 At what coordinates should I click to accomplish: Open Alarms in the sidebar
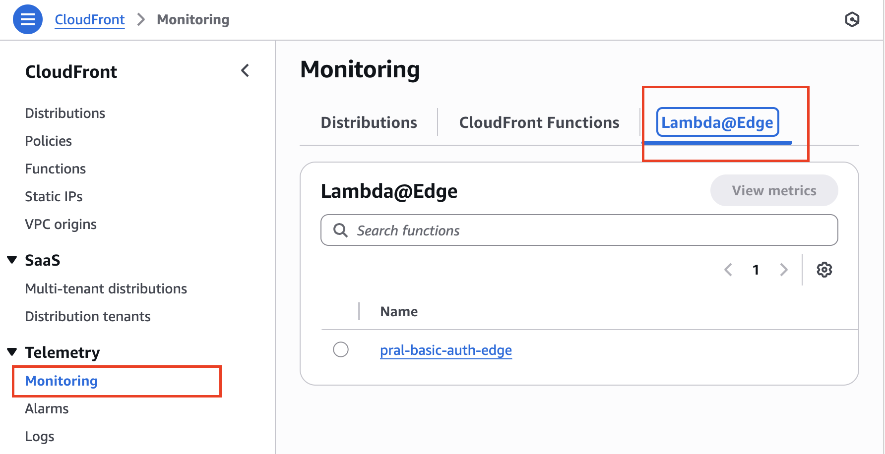tap(47, 409)
